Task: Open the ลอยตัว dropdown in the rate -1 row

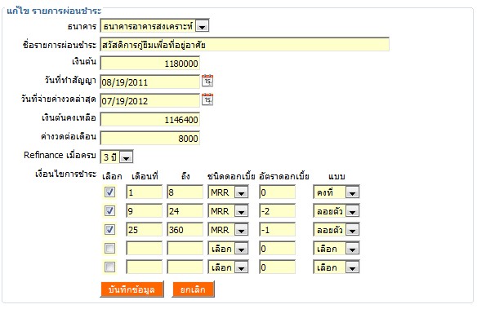Action: coord(337,230)
